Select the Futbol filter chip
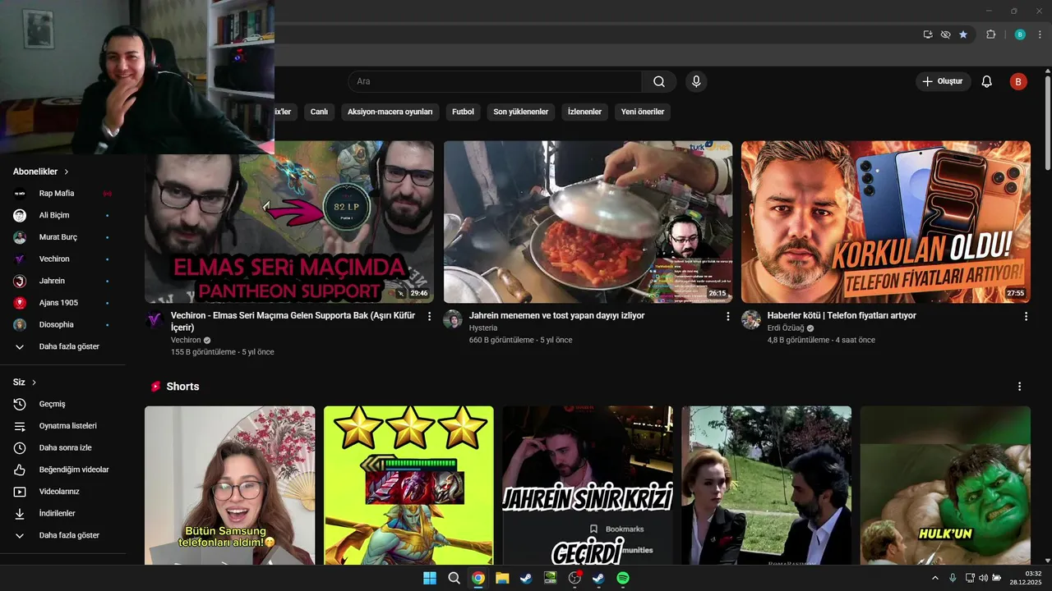 click(x=463, y=112)
